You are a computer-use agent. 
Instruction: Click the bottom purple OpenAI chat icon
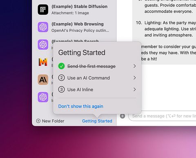tap(43, 97)
